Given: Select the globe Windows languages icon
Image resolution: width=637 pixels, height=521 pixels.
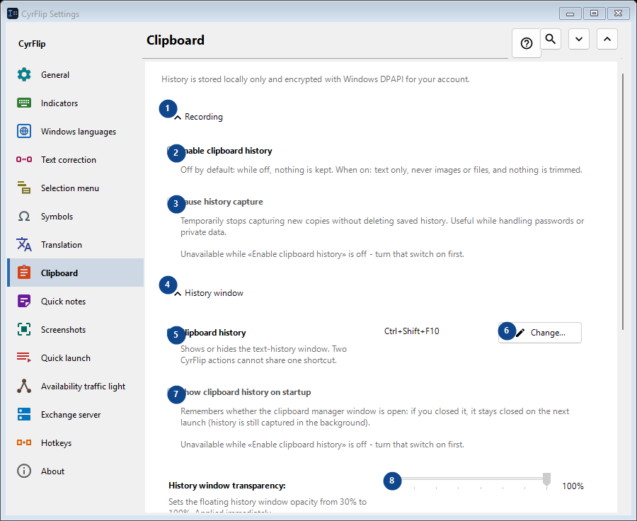Looking at the screenshot, I should (x=24, y=131).
